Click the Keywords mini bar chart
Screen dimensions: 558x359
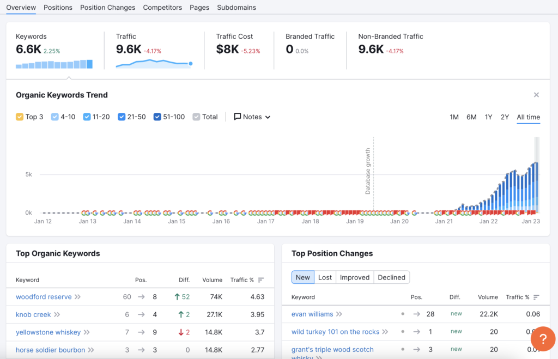click(x=54, y=64)
